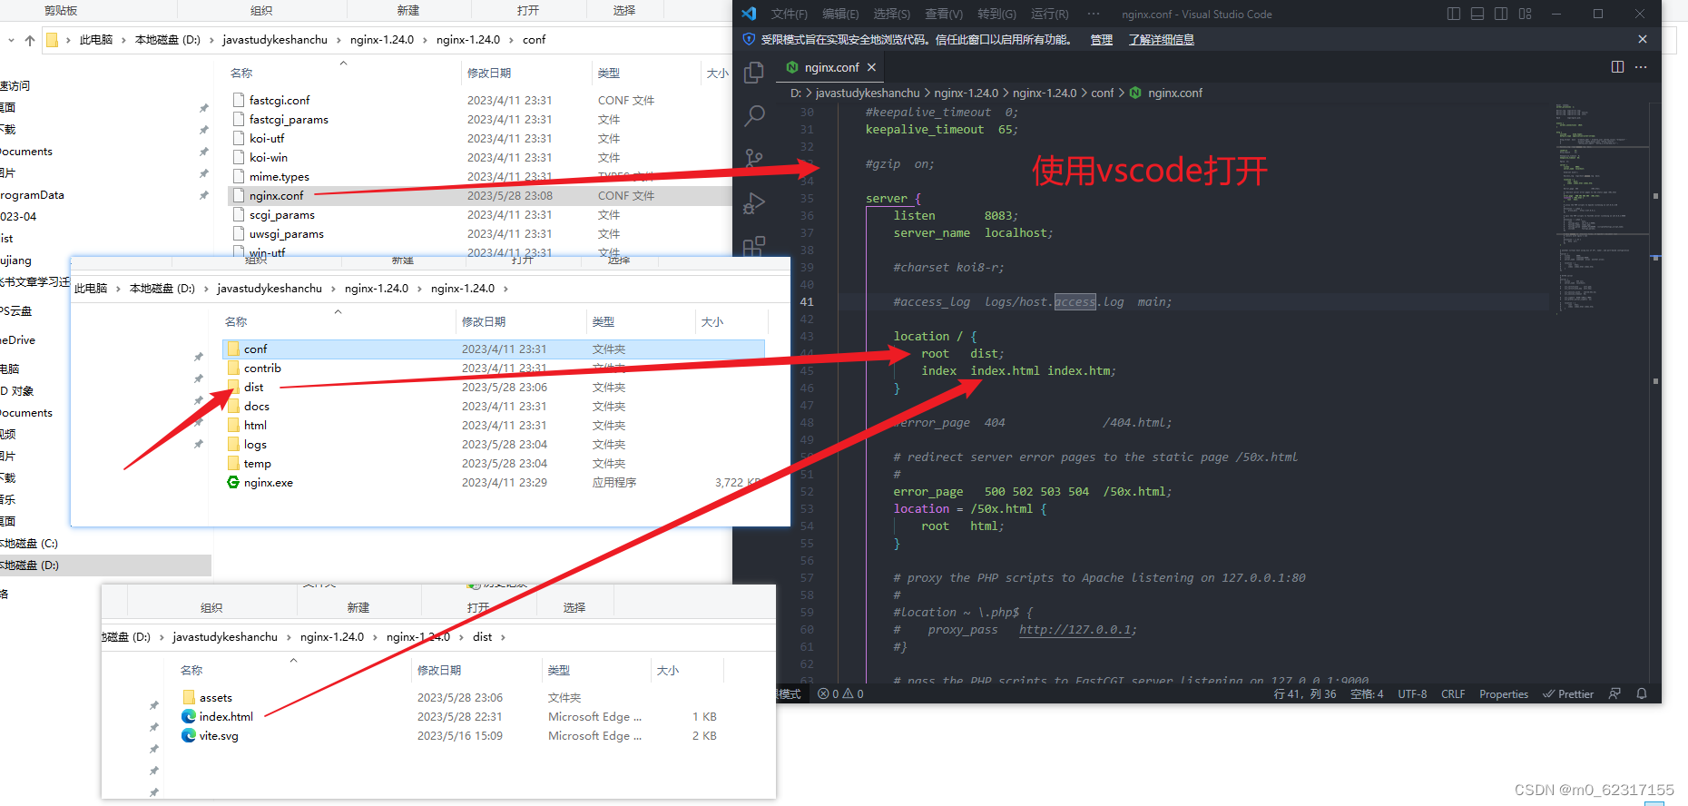This screenshot has height=806, width=1688.
Task: Toggle the secondary side bar in VS Code
Action: (1501, 14)
